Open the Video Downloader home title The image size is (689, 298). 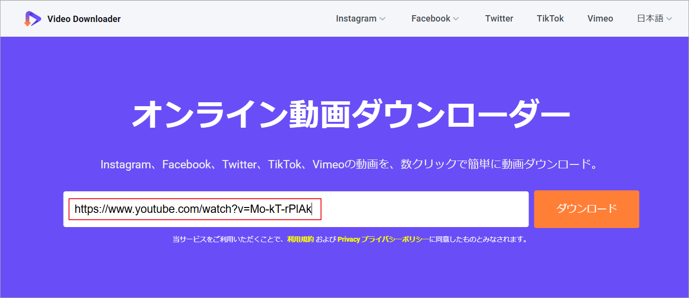click(x=84, y=19)
